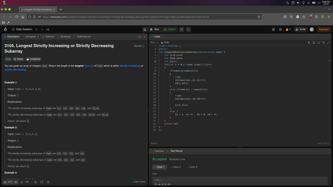333x187 pixels.
Task: Dislike the problem thumbs down
Action: (x=16, y=182)
